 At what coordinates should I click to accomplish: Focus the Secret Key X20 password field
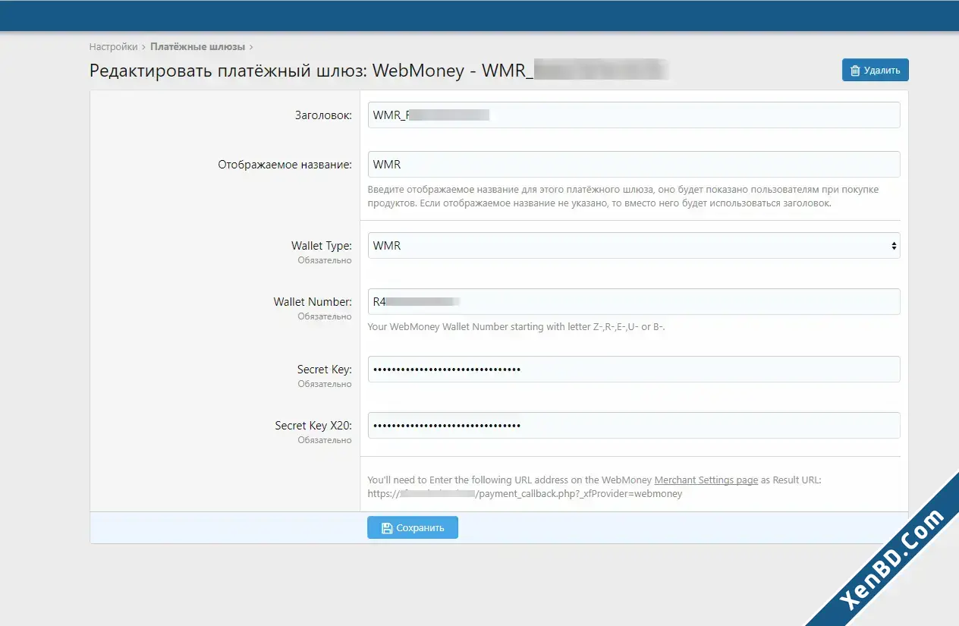(x=634, y=426)
